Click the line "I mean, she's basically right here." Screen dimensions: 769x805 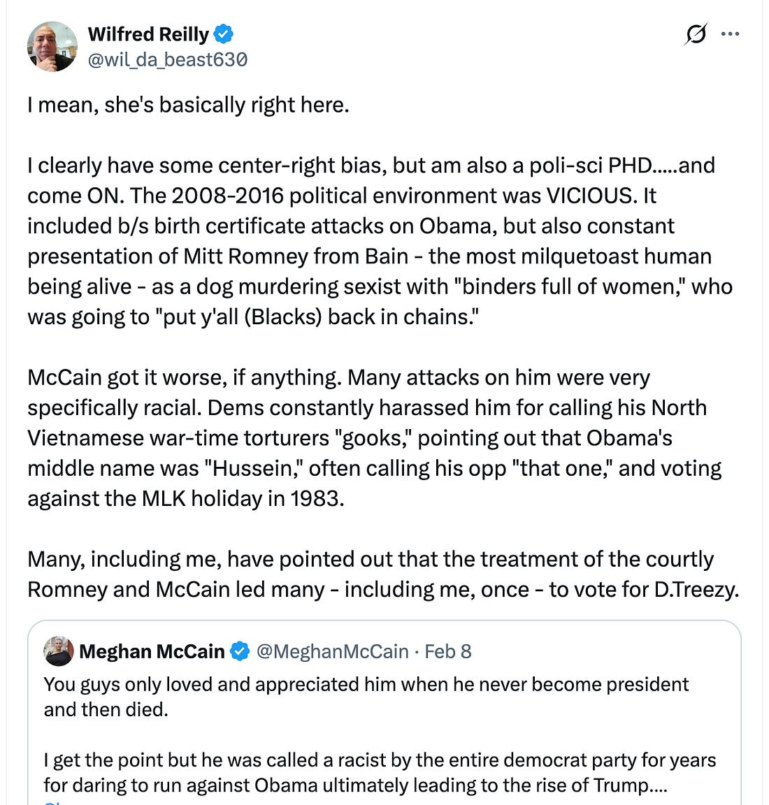188,105
